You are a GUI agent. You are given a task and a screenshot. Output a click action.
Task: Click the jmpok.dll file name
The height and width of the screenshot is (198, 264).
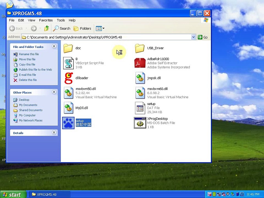click(154, 78)
